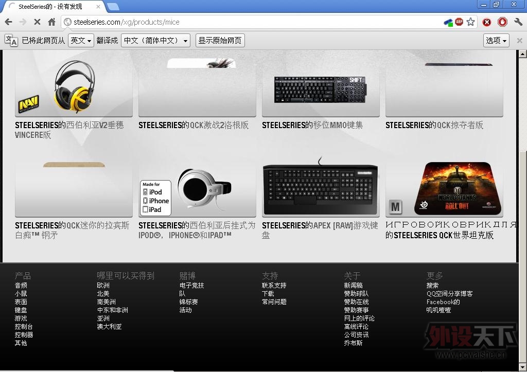Click the 显示原始网页 button
The height and width of the screenshot is (372, 527).
point(220,41)
